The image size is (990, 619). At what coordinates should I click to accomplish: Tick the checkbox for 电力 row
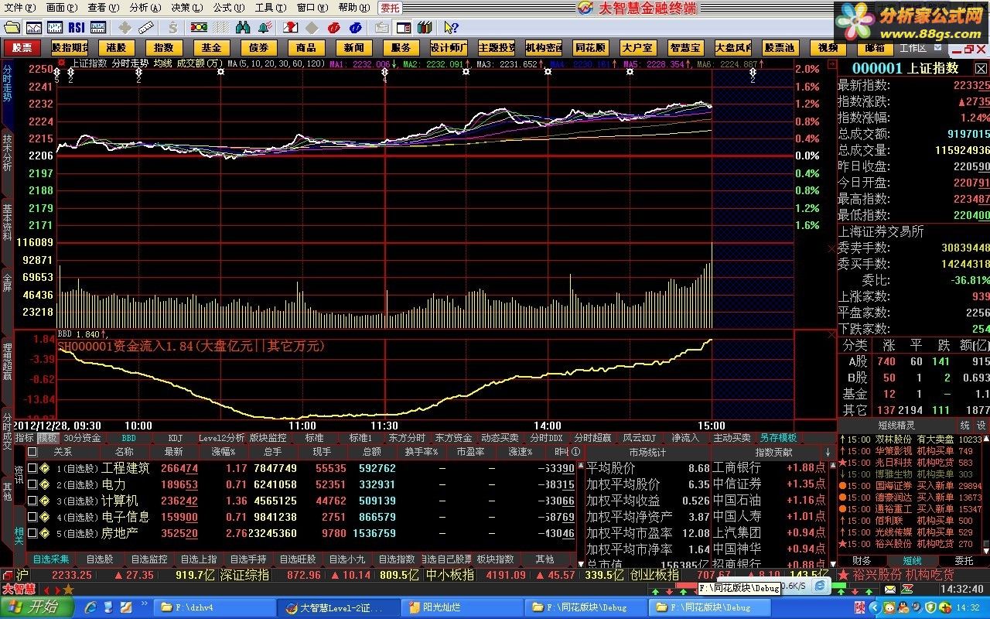[x=32, y=484]
